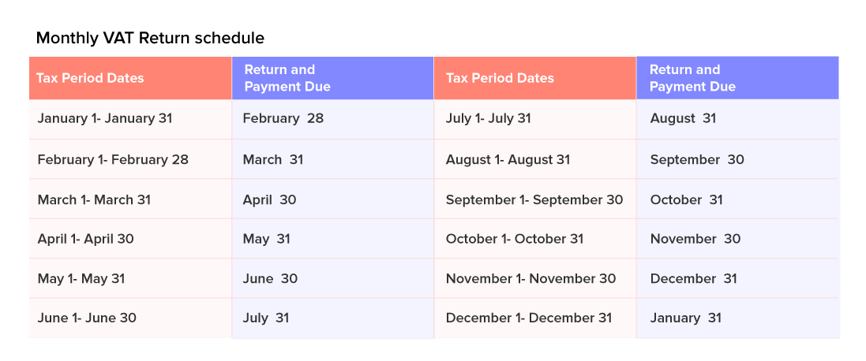Click the March 31 due date cell
The image size is (866, 361).
273,160
